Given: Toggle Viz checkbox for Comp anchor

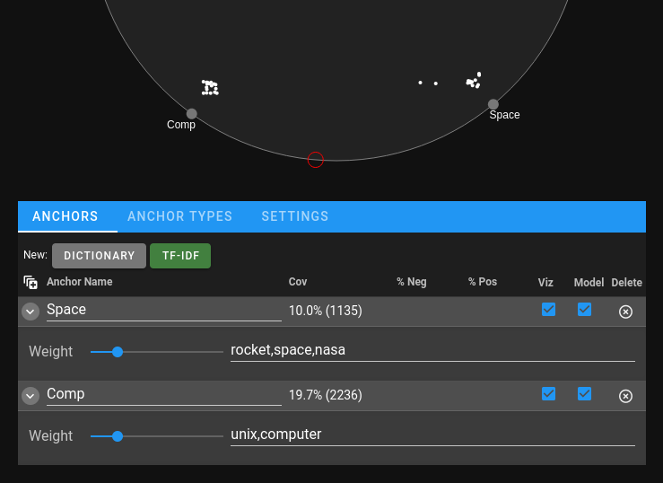Looking at the screenshot, I should pos(548,394).
